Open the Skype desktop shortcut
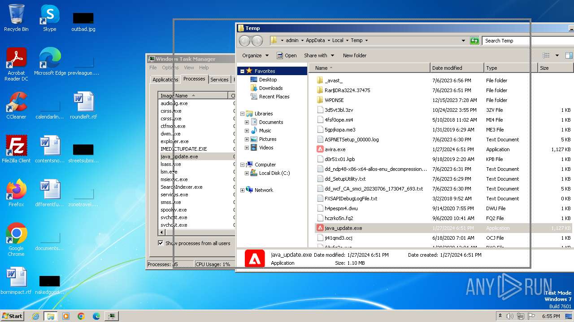 point(49,18)
